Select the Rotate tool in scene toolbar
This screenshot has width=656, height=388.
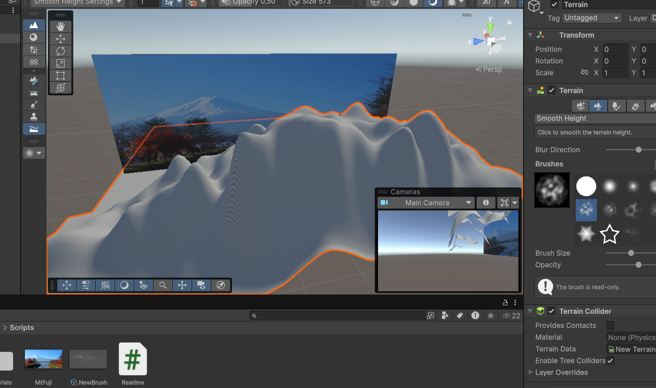point(61,51)
